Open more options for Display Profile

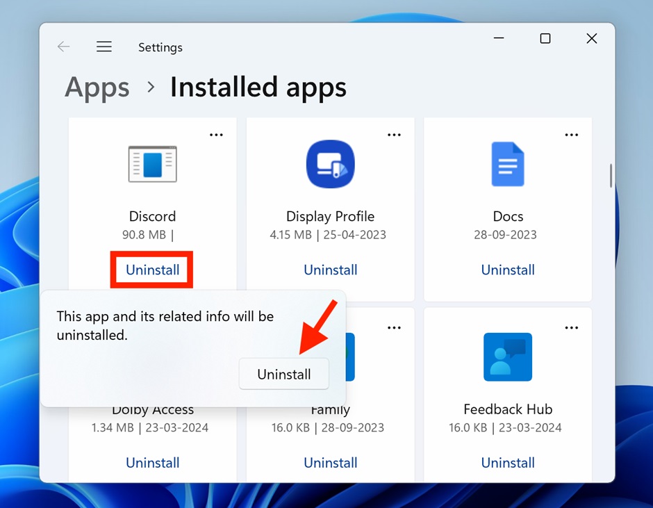click(394, 135)
